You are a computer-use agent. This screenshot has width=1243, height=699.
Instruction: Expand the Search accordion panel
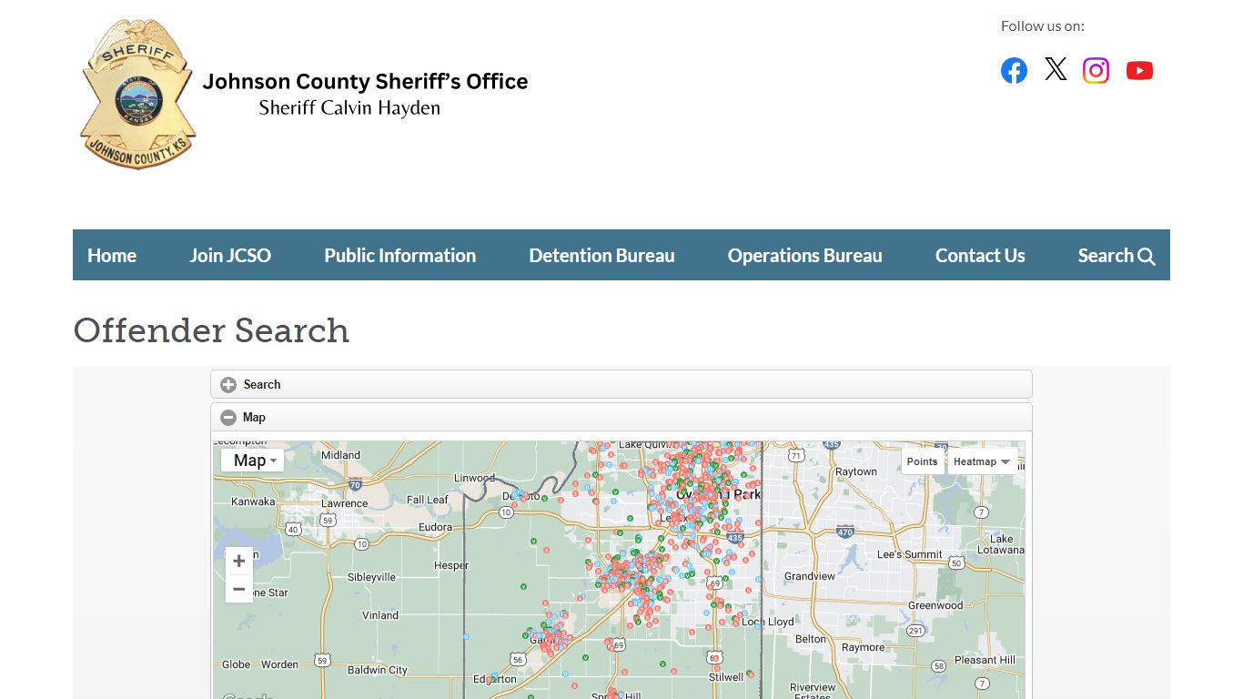621,384
